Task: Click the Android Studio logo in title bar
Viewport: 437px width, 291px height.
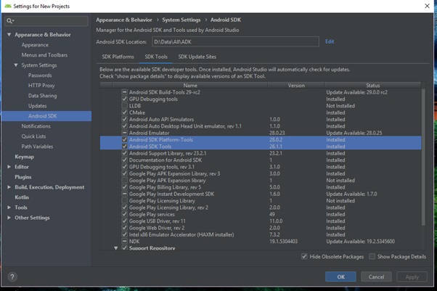Action: (8, 6)
